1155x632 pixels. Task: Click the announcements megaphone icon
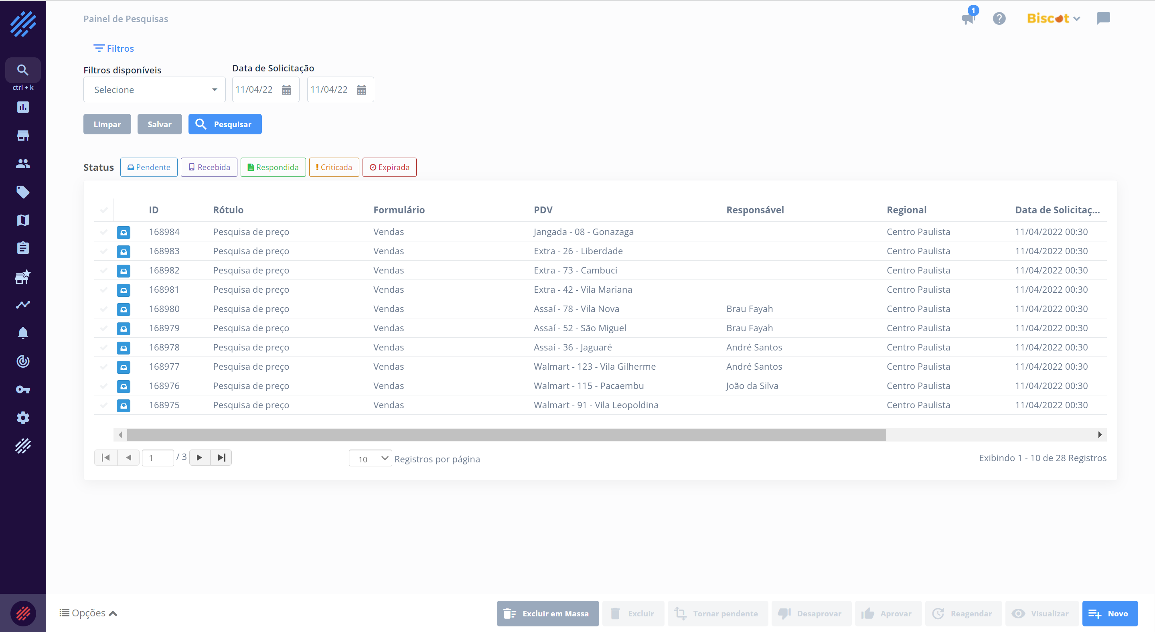point(969,19)
